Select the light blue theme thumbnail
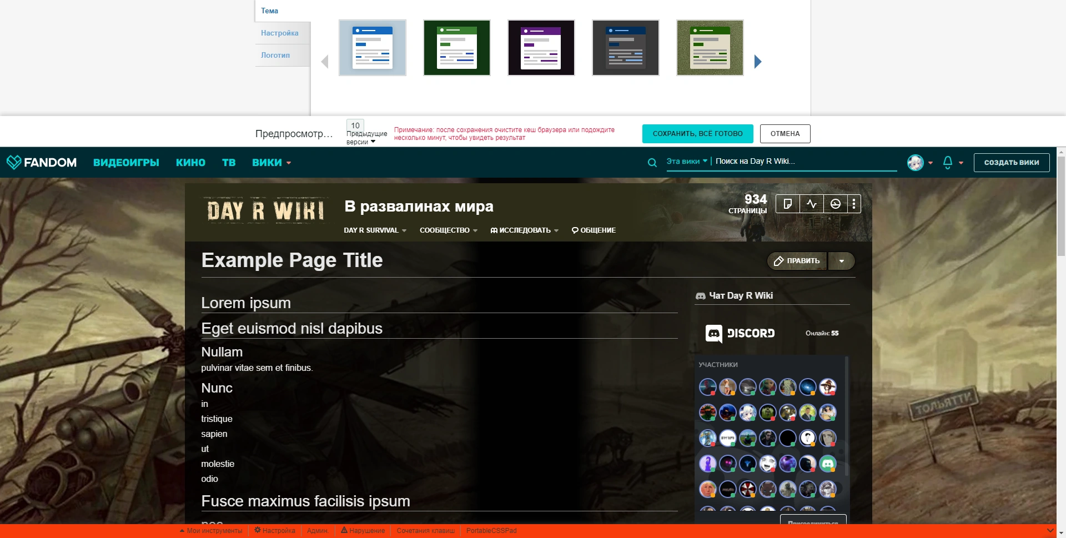This screenshot has height=538, width=1066. tap(373, 48)
